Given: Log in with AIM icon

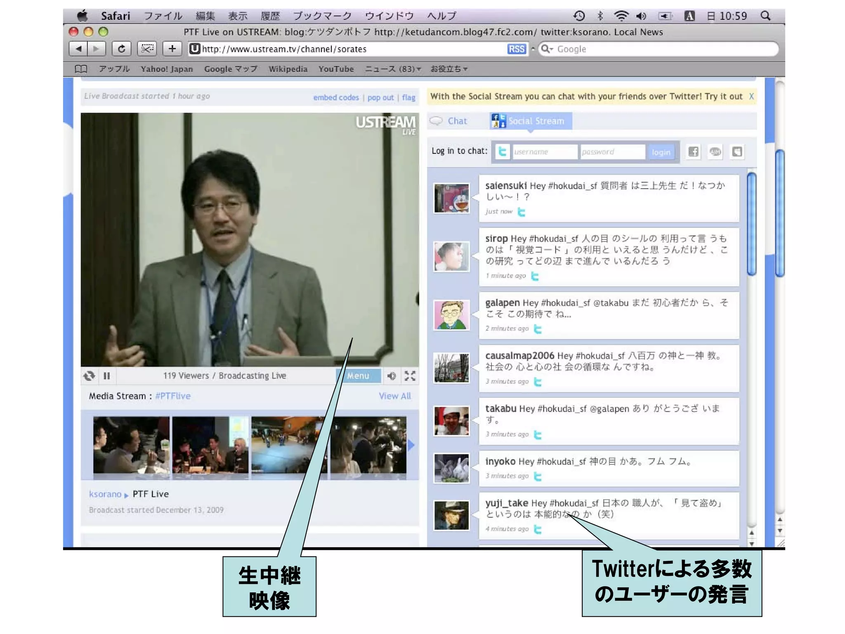Looking at the screenshot, I should point(715,151).
